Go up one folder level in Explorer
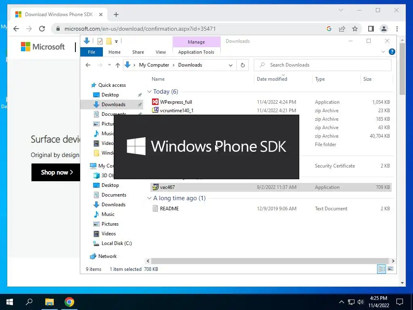The width and height of the screenshot is (413, 310). point(118,65)
